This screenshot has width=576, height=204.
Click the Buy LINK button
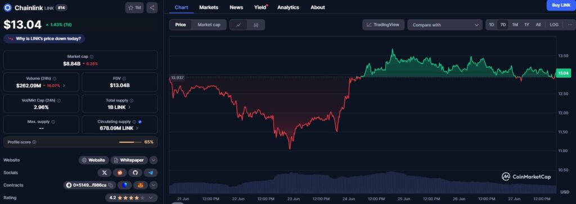click(x=561, y=5)
